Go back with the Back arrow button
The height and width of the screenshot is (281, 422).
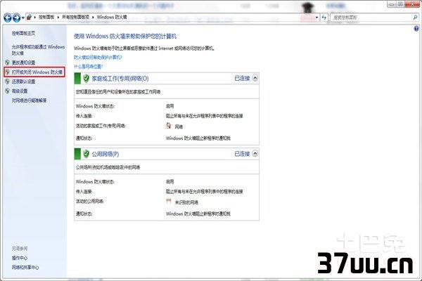[8, 18]
